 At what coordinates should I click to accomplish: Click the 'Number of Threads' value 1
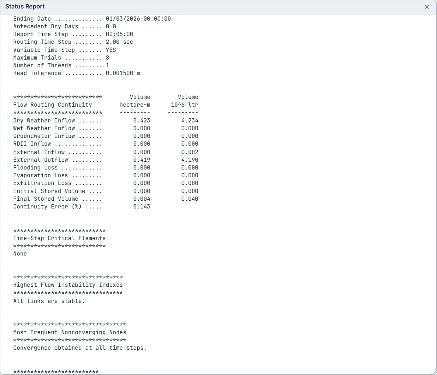[x=108, y=65]
